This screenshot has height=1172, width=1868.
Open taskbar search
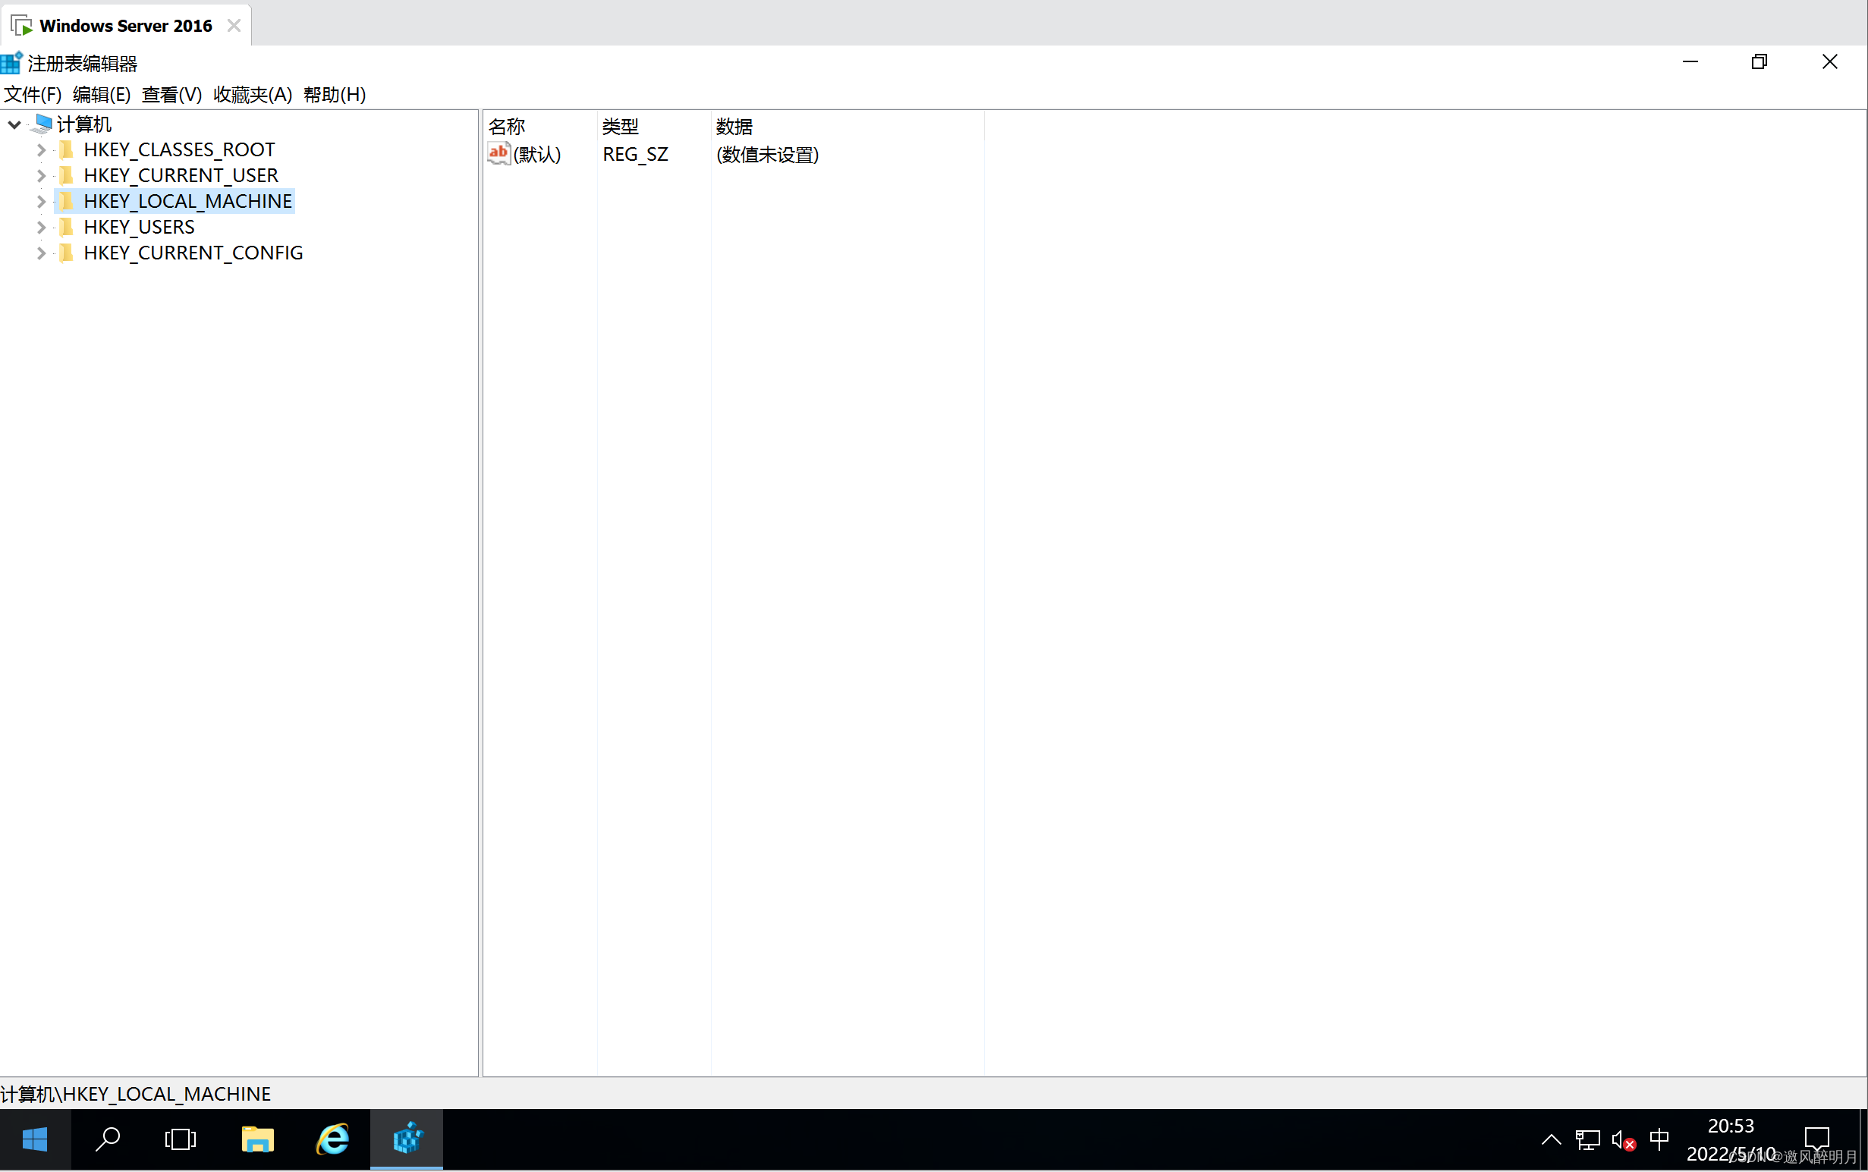tap(108, 1139)
